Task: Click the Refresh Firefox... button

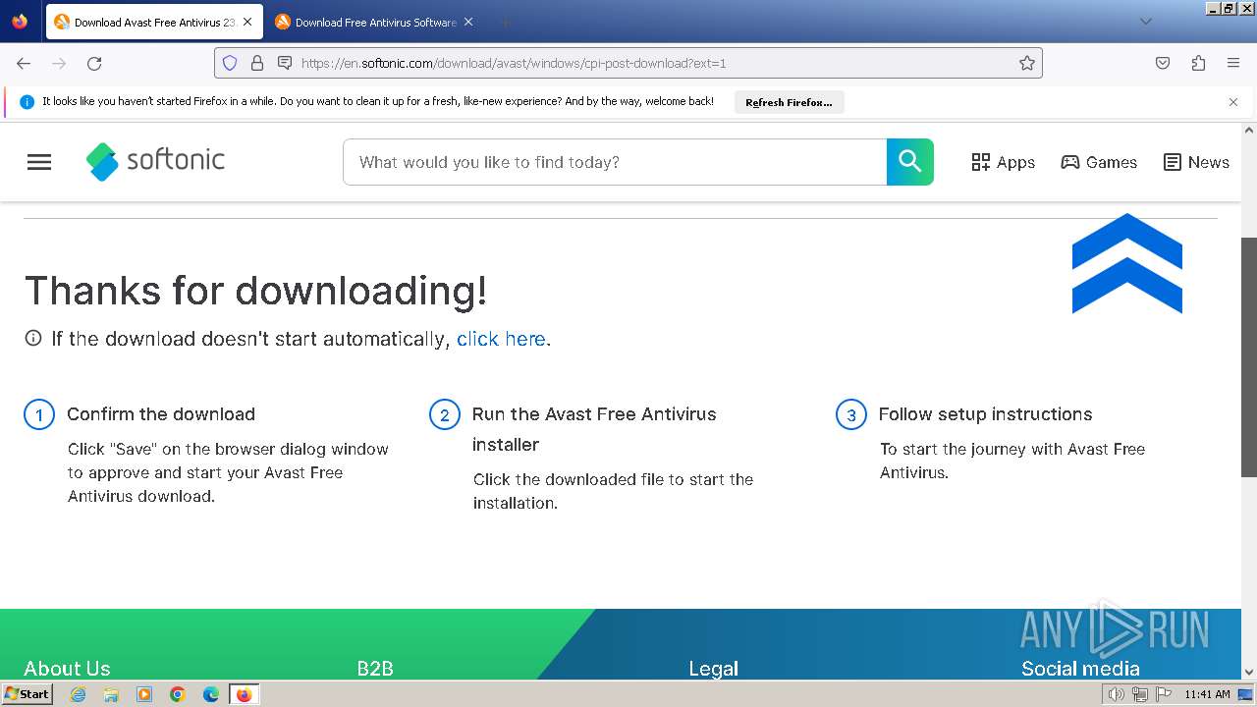Action: [x=789, y=102]
